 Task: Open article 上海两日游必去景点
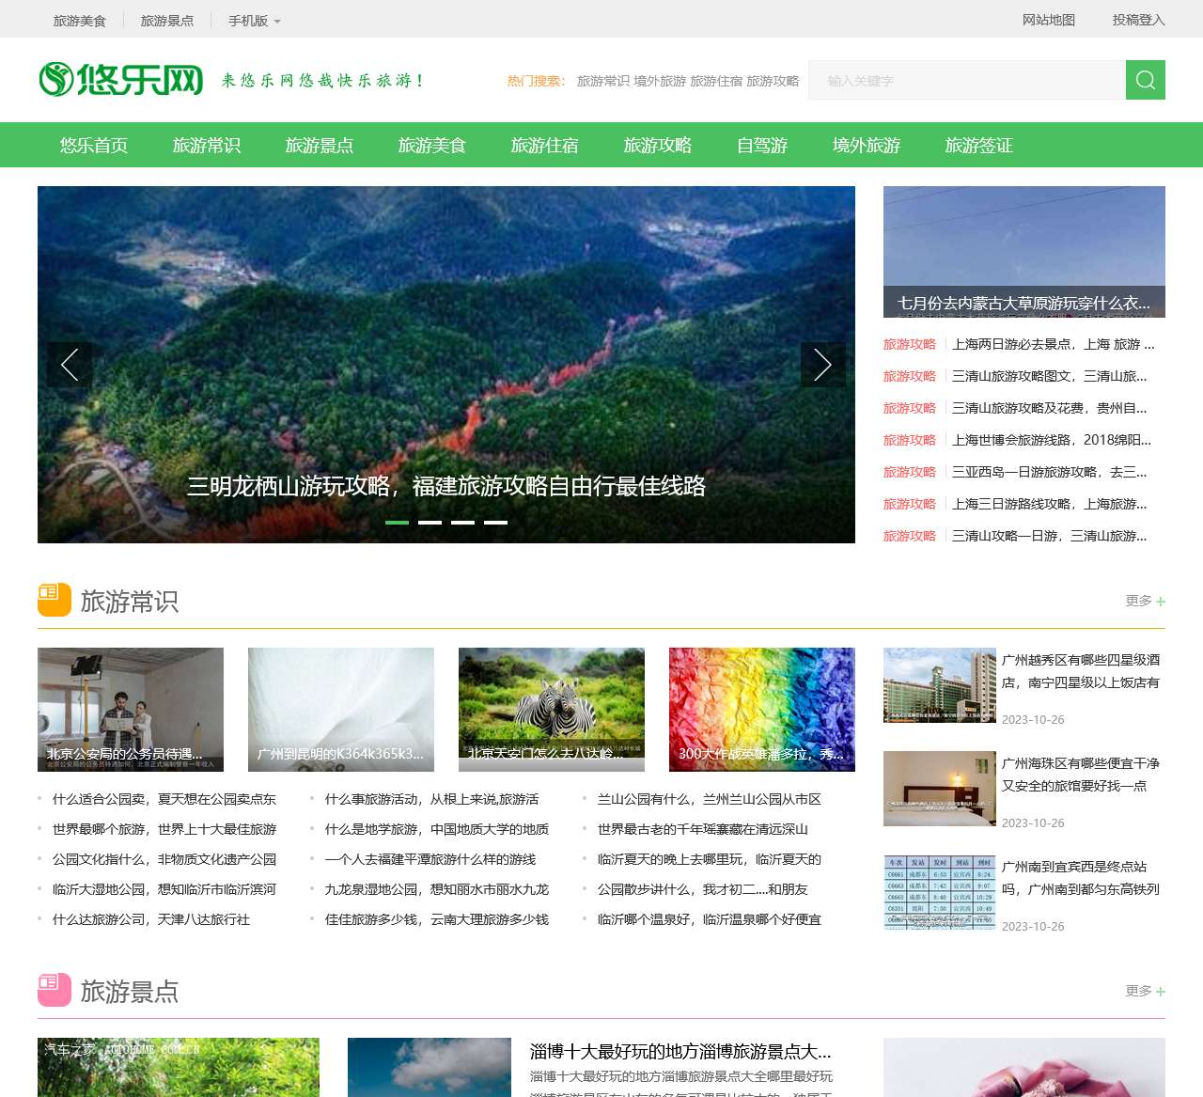(x=1054, y=344)
